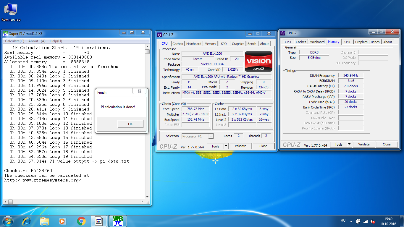Select the CPU tab in right CPU-Z
The height and width of the screenshot is (227, 404).
[x=288, y=42]
